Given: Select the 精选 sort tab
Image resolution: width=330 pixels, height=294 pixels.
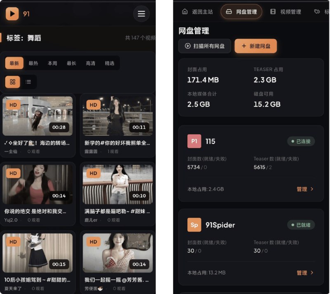Looking at the screenshot, I should pyautogui.click(x=110, y=63).
